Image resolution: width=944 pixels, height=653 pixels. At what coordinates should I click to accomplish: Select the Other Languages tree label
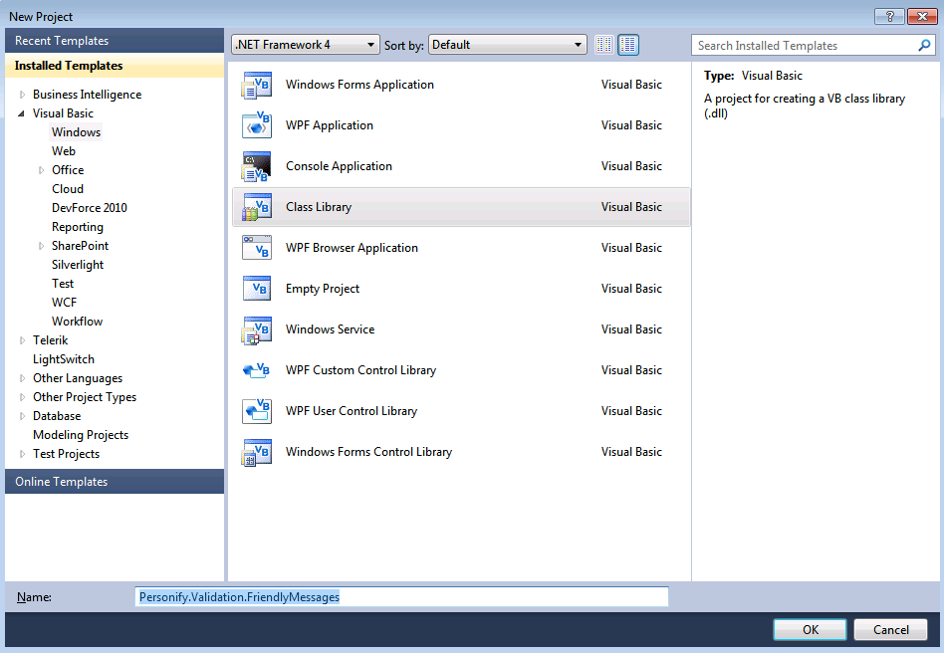tap(78, 378)
